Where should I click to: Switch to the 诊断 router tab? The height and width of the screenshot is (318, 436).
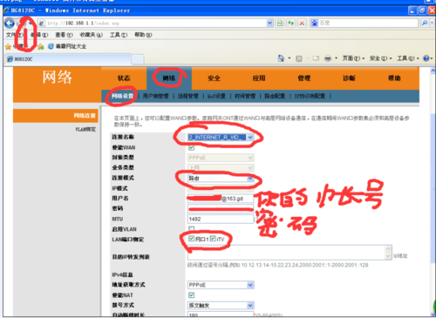pos(349,78)
